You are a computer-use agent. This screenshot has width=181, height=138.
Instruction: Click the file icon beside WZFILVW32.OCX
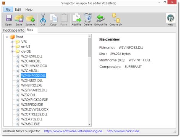[x=18, y=66]
